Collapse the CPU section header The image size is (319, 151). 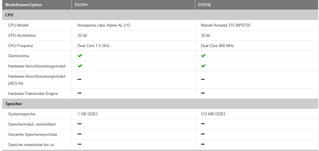click(x=160, y=15)
